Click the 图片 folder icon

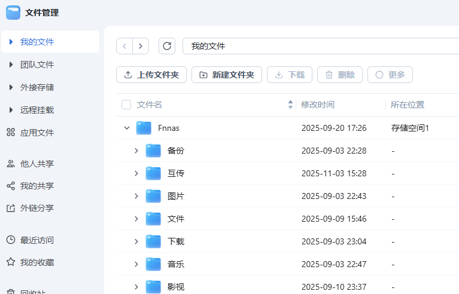tap(153, 196)
